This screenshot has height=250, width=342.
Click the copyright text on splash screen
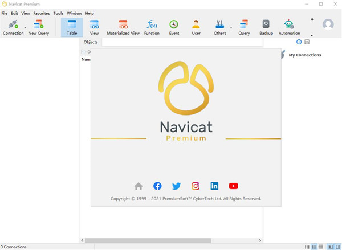coord(186,199)
